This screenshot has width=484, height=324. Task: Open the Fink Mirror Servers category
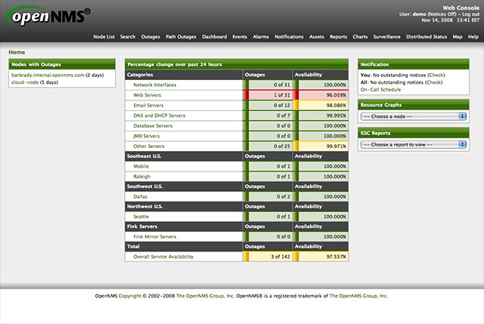154,236
